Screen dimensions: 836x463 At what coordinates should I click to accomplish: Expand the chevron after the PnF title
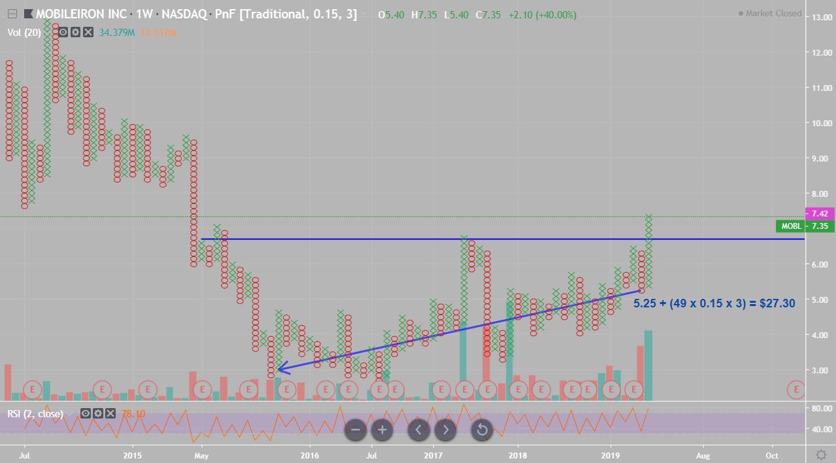(364, 14)
